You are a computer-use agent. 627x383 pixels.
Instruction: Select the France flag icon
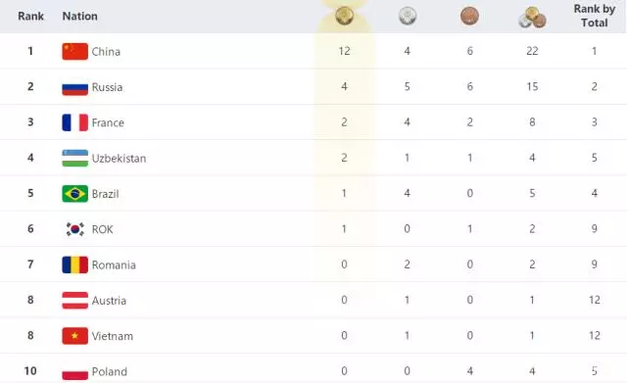click(x=74, y=122)
